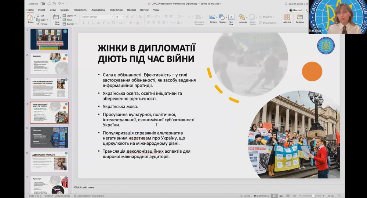367x198 pixels.
Task: Select slide 1 thumbnail
Action: coord(49,39)
